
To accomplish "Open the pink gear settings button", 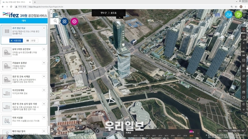I will tap(74, 21).
